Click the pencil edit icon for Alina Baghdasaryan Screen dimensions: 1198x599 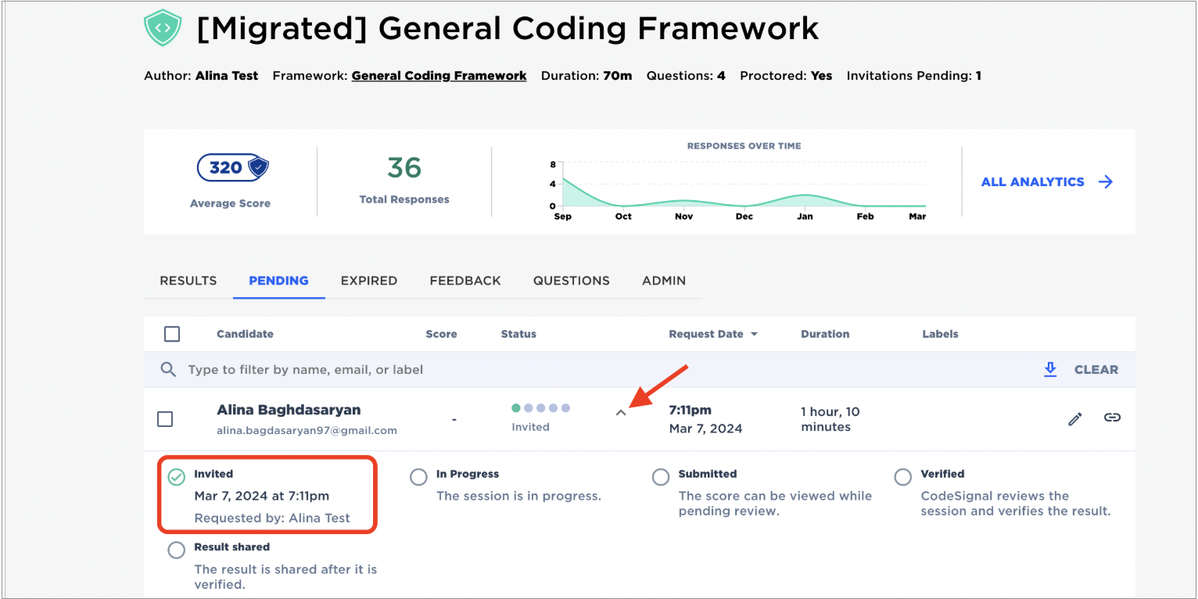1075,418
